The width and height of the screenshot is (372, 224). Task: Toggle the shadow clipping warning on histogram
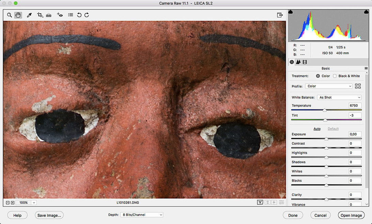pyautogui.click(x=291, y=12)
